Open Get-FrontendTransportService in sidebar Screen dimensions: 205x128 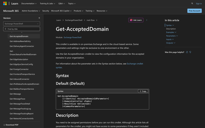[x=22, y=74]
